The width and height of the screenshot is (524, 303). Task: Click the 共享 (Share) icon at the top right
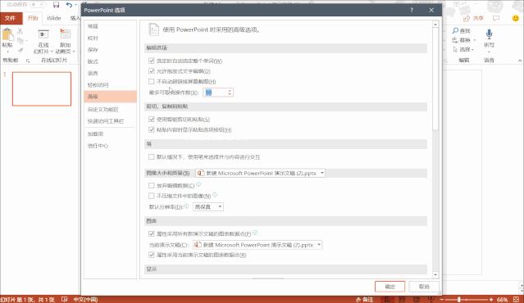(467, 18)
